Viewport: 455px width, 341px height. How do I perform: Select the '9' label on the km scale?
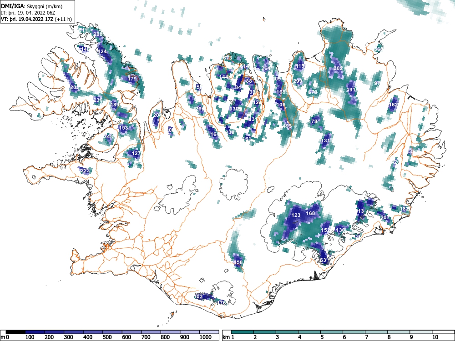411,337
